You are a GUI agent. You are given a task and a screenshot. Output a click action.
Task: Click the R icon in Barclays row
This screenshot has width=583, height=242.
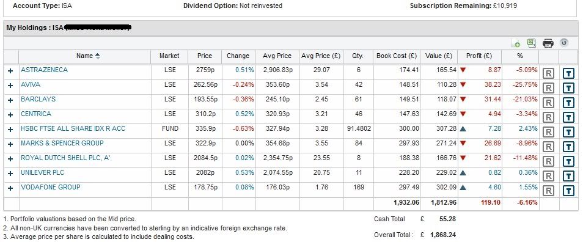coord(548,103)
